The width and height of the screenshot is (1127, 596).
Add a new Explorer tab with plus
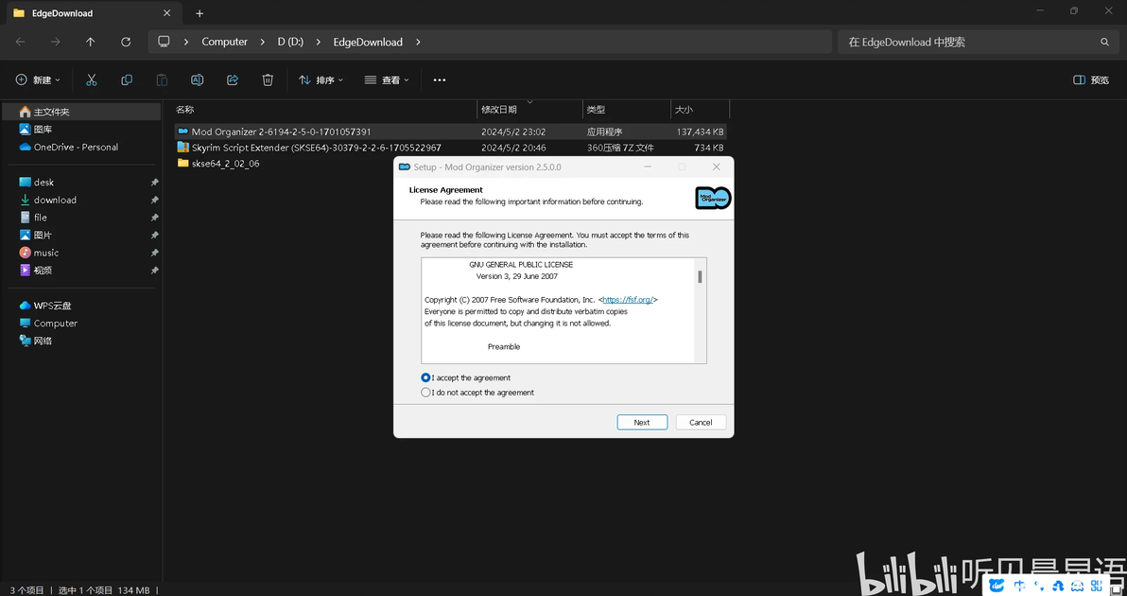199,13
